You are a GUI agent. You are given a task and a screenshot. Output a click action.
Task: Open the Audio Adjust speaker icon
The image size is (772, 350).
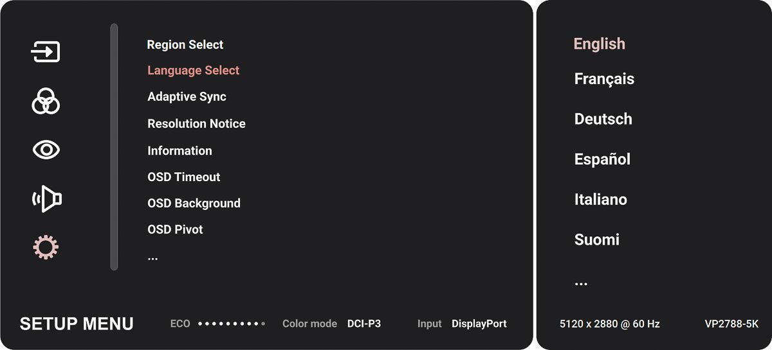46,198
